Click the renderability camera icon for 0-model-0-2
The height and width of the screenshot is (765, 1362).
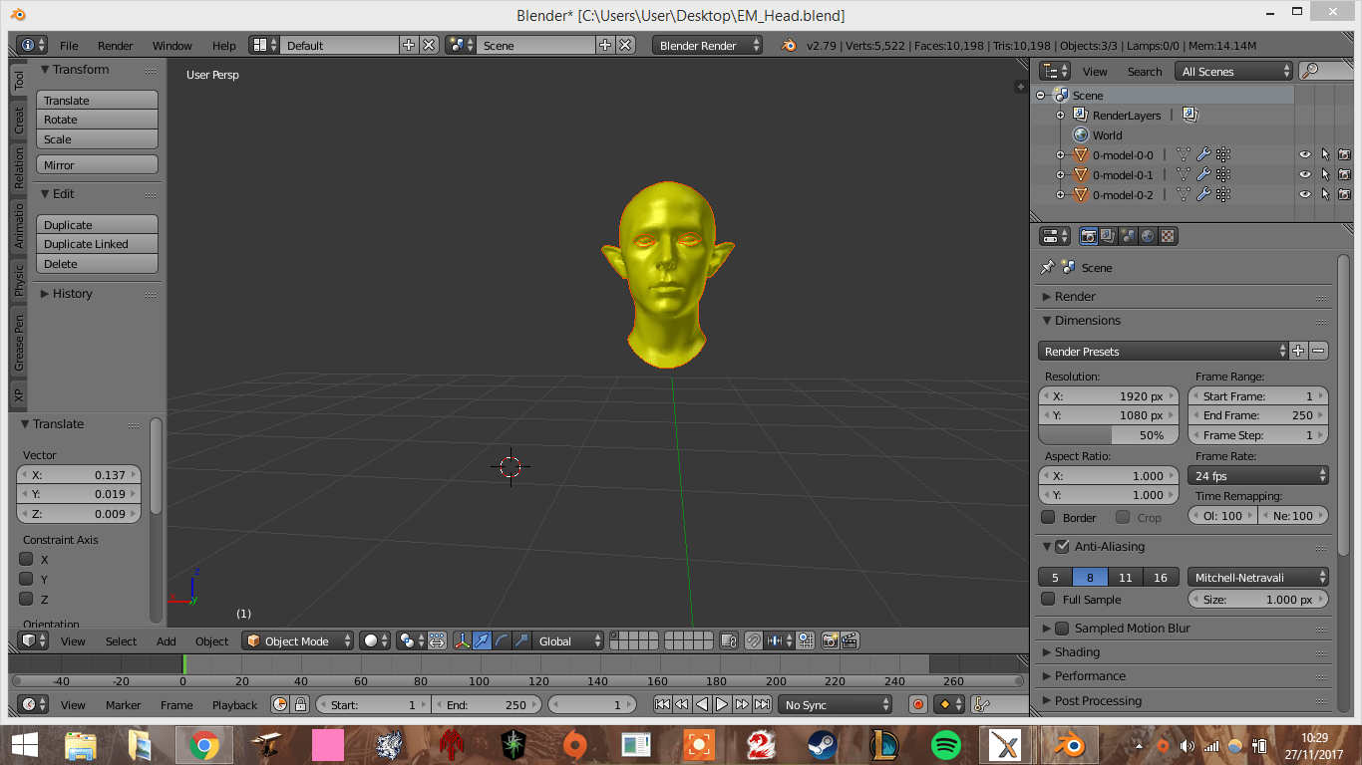(x=1345, y=194)
